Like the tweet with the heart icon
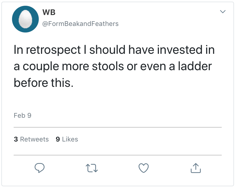237x189 pixels. point(144,168)
